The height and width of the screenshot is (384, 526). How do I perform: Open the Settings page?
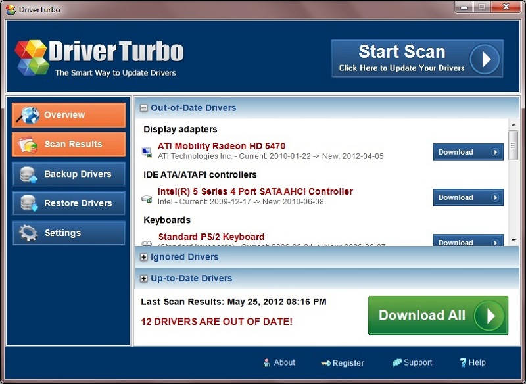(x=69, y=233)
